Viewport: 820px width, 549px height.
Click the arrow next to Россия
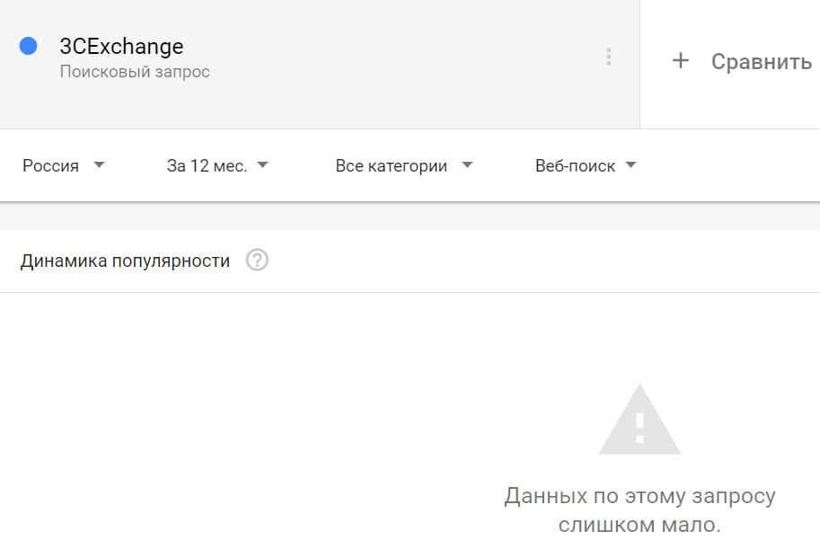click(99, 165)
